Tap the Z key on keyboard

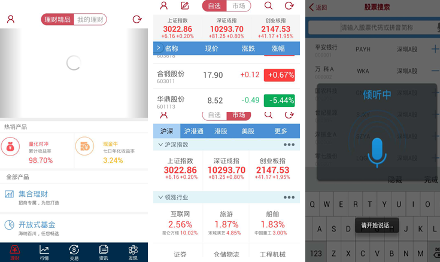(x=333, y=254)
